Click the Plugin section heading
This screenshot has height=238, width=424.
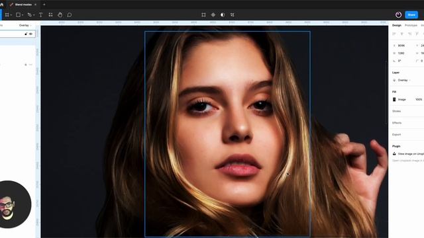tap(396, 146)
